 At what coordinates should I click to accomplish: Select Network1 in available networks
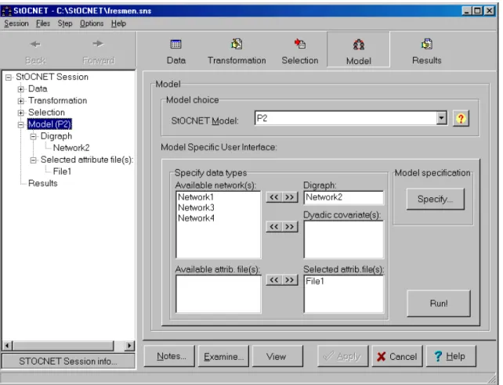pyautogui.click(x=196, y=197)
